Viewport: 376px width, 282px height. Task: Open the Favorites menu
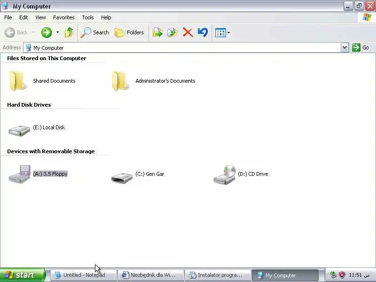click(64, 17)
